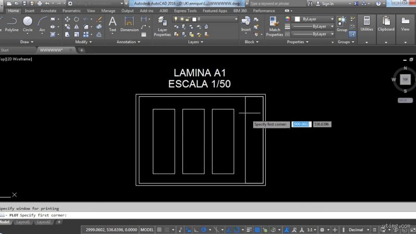The width and height of the screenshot is (416, 234).
Task: Click the Scale tool icon
Action: tap(76, 34)
